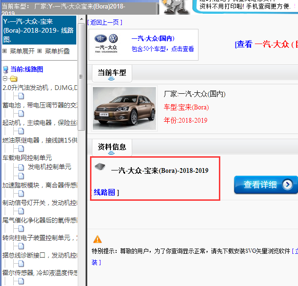
Task: Click the 当前:线路图 heading
Action: 27,69
